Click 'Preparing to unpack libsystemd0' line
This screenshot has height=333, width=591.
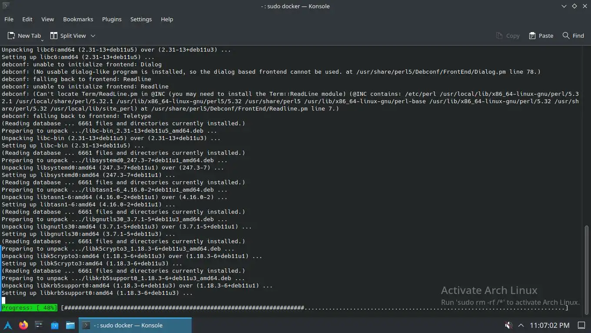115,160
